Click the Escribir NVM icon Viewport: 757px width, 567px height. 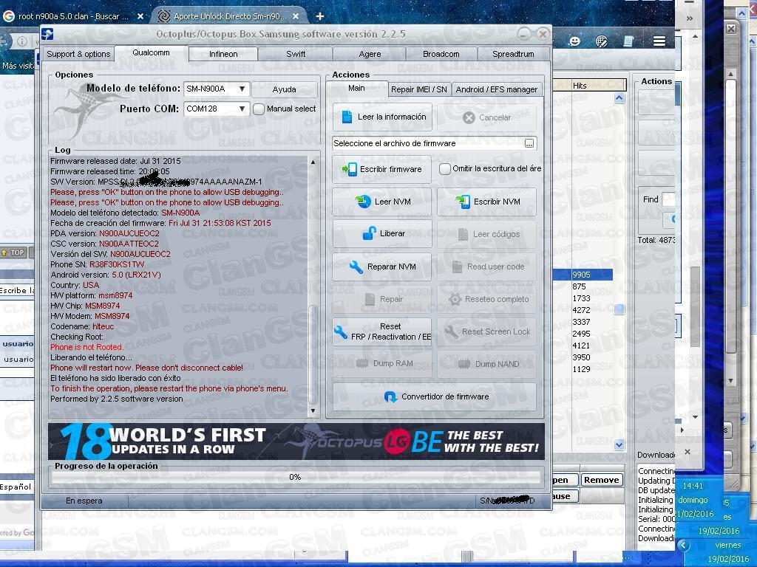pyautogui.click(x=463, y=202)
